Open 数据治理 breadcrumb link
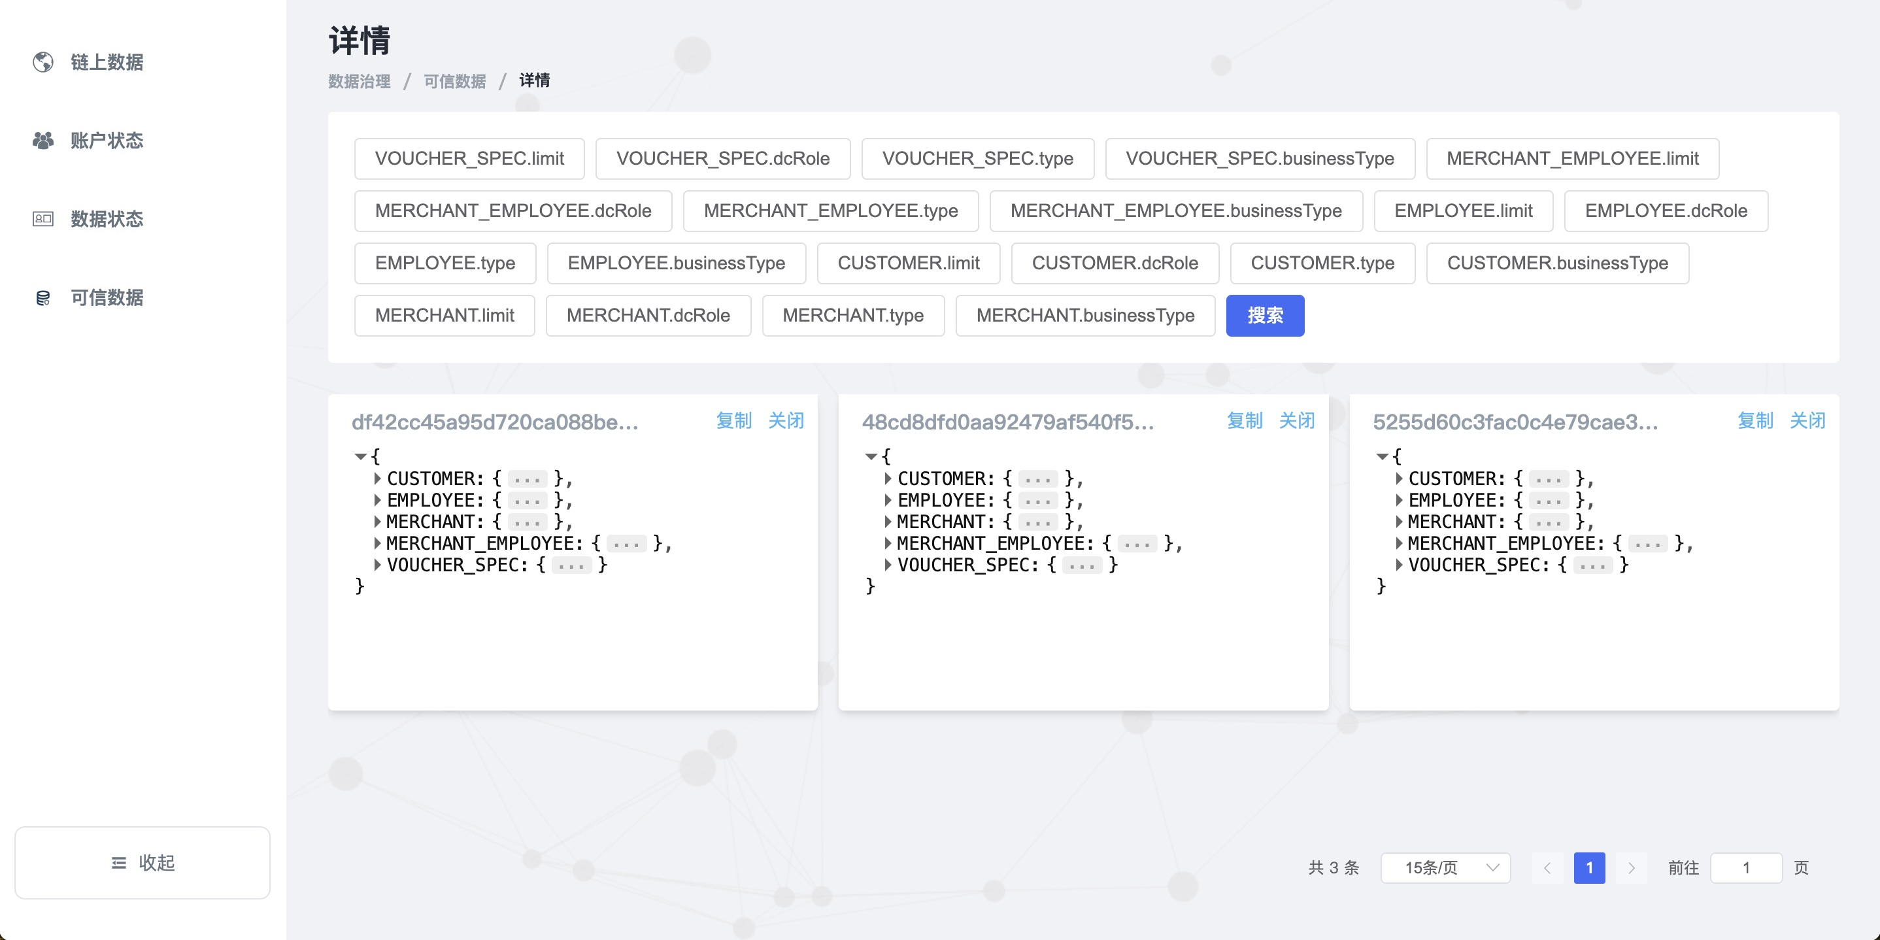1880x940 pixels. pyautogui.click(x=359, y=81)
